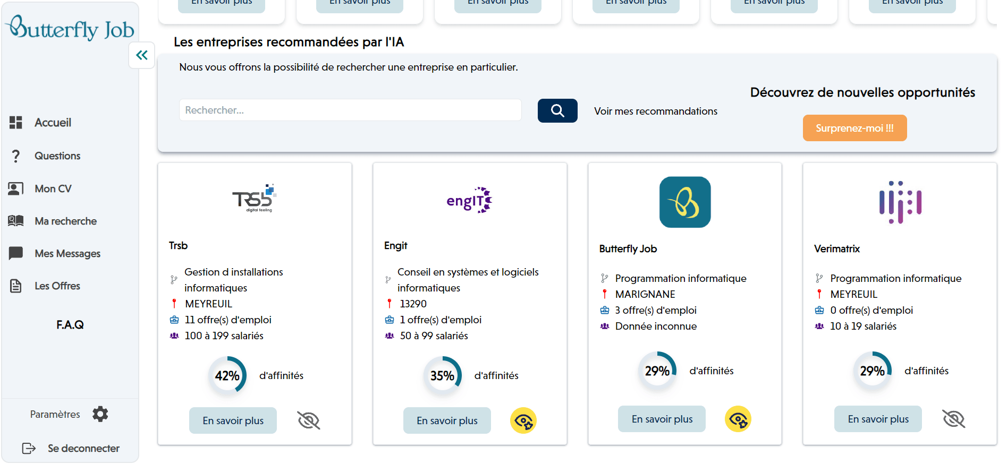This screenshot has width=1007, height=464.
Task: Click the briefcase icon beside 0 offre(s) d'emploi
Action: (x=819, y=310)
